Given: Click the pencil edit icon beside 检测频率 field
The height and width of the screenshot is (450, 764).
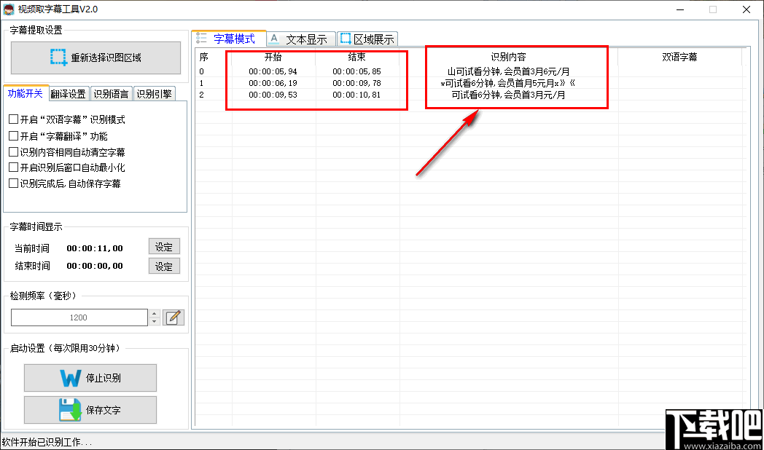Looking at the screenshot, I should [x=173, y=317].
